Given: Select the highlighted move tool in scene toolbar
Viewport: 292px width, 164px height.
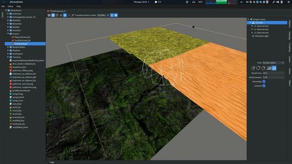Looking at the screenshot, I should pyautogui.click(x=65, y=15).
